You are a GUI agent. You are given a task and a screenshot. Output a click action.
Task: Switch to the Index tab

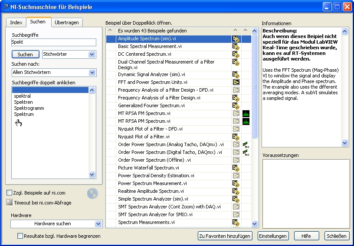[16, 22]
